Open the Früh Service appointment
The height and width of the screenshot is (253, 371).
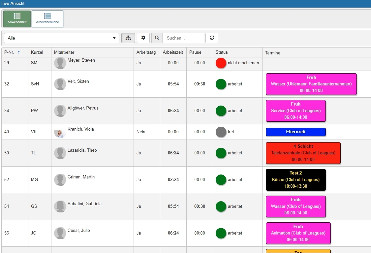[296, 111]
